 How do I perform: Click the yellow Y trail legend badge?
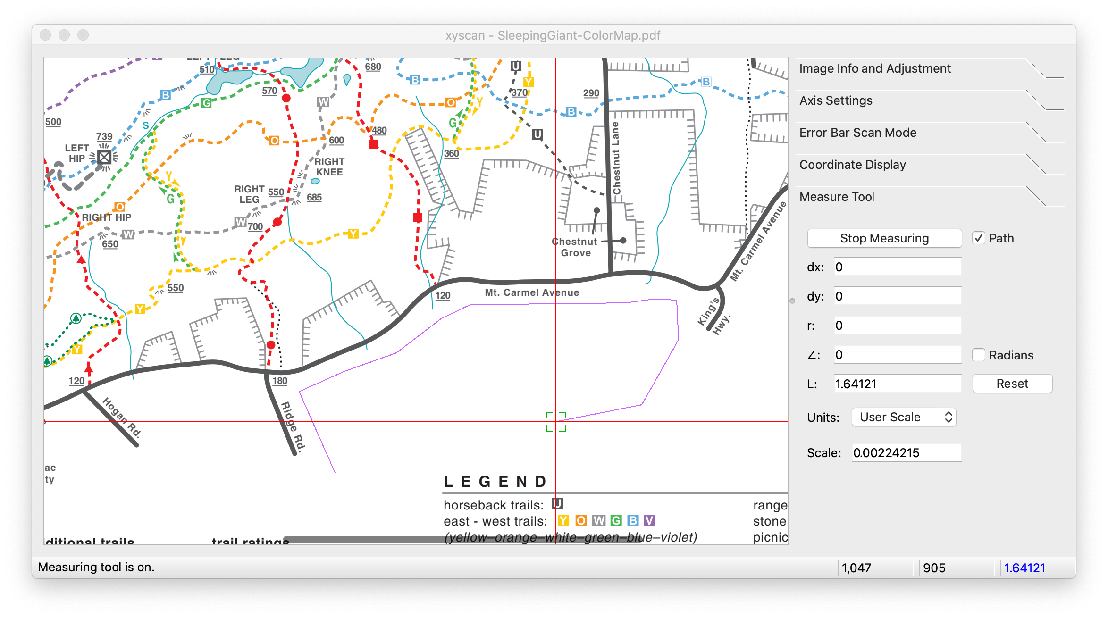563,520
